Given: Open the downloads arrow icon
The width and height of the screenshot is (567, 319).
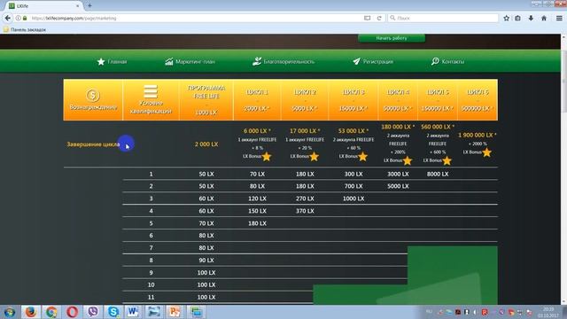Looking at the screenshot, I should [531, 18].
